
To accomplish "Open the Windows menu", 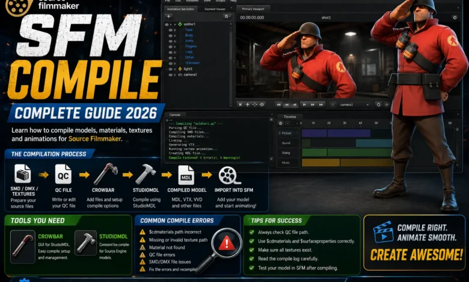I will 192,1.
